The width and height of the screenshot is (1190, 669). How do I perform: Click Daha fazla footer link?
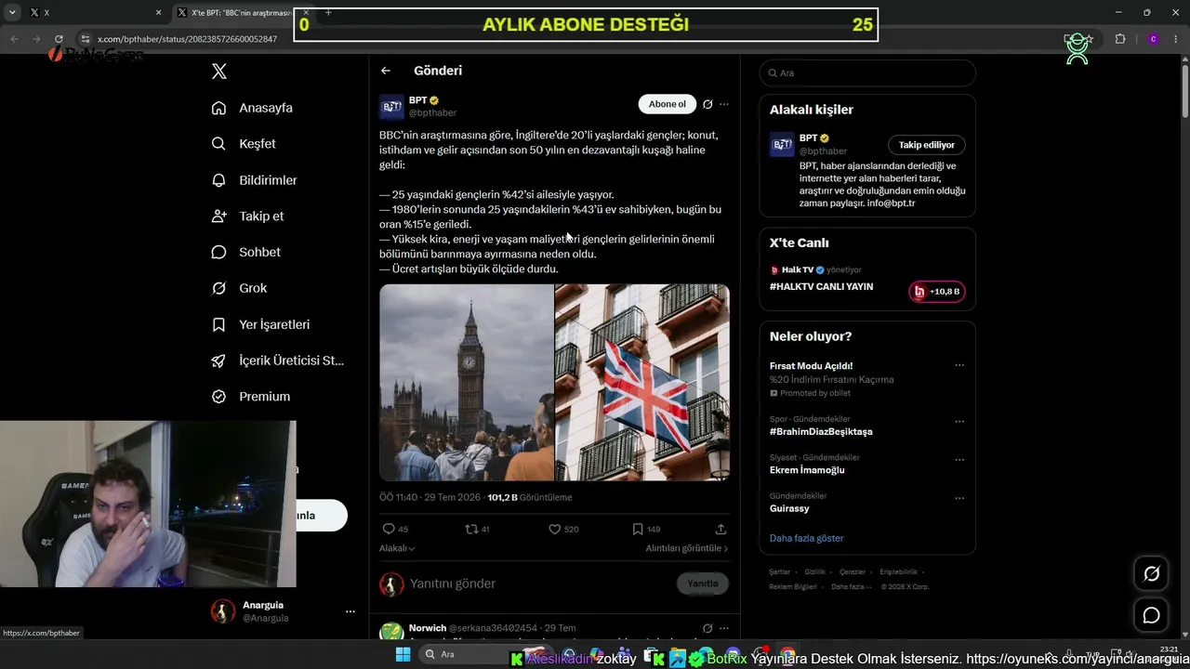[x=852, y=586]
